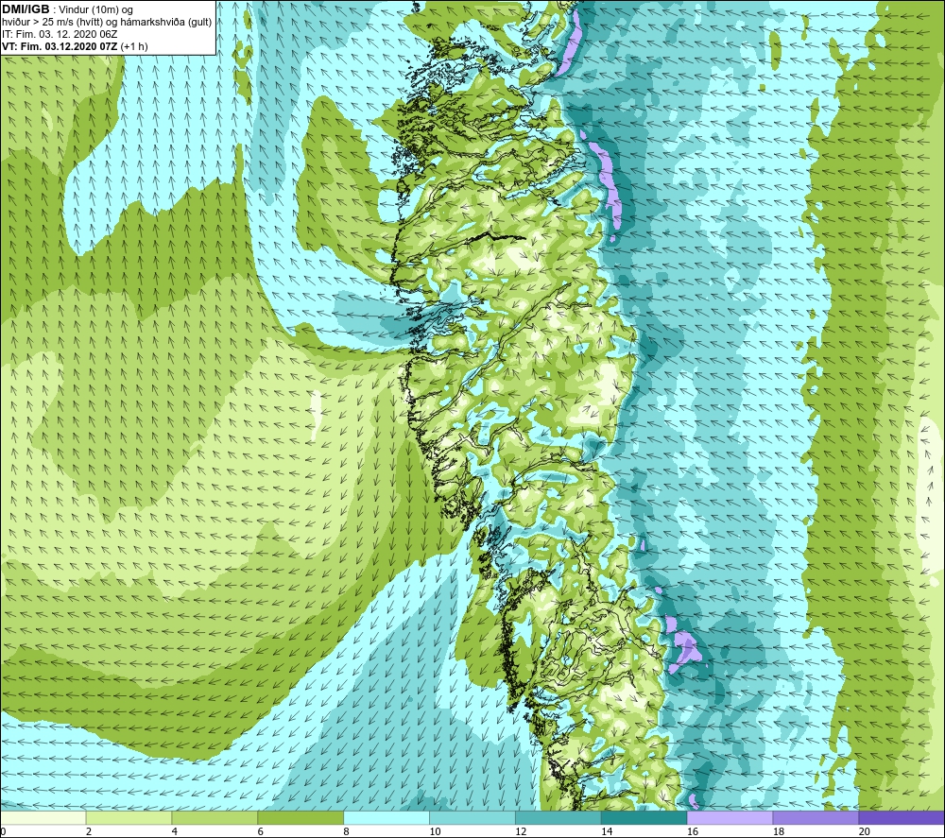Image resolution: width=945 pixels, height=838 pixels.
Task: Click the legend label '10'
Action: pos(435,831)
